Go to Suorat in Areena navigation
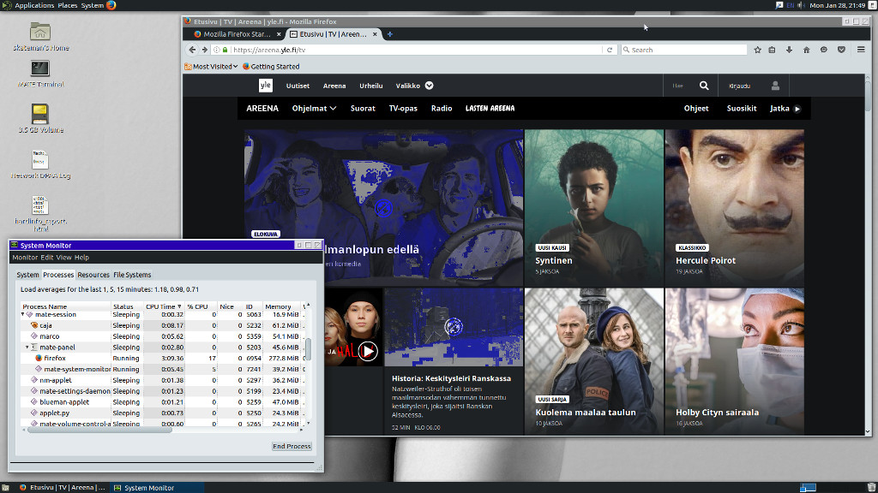Viewport: 878px width, 493px height. [363, 109]
